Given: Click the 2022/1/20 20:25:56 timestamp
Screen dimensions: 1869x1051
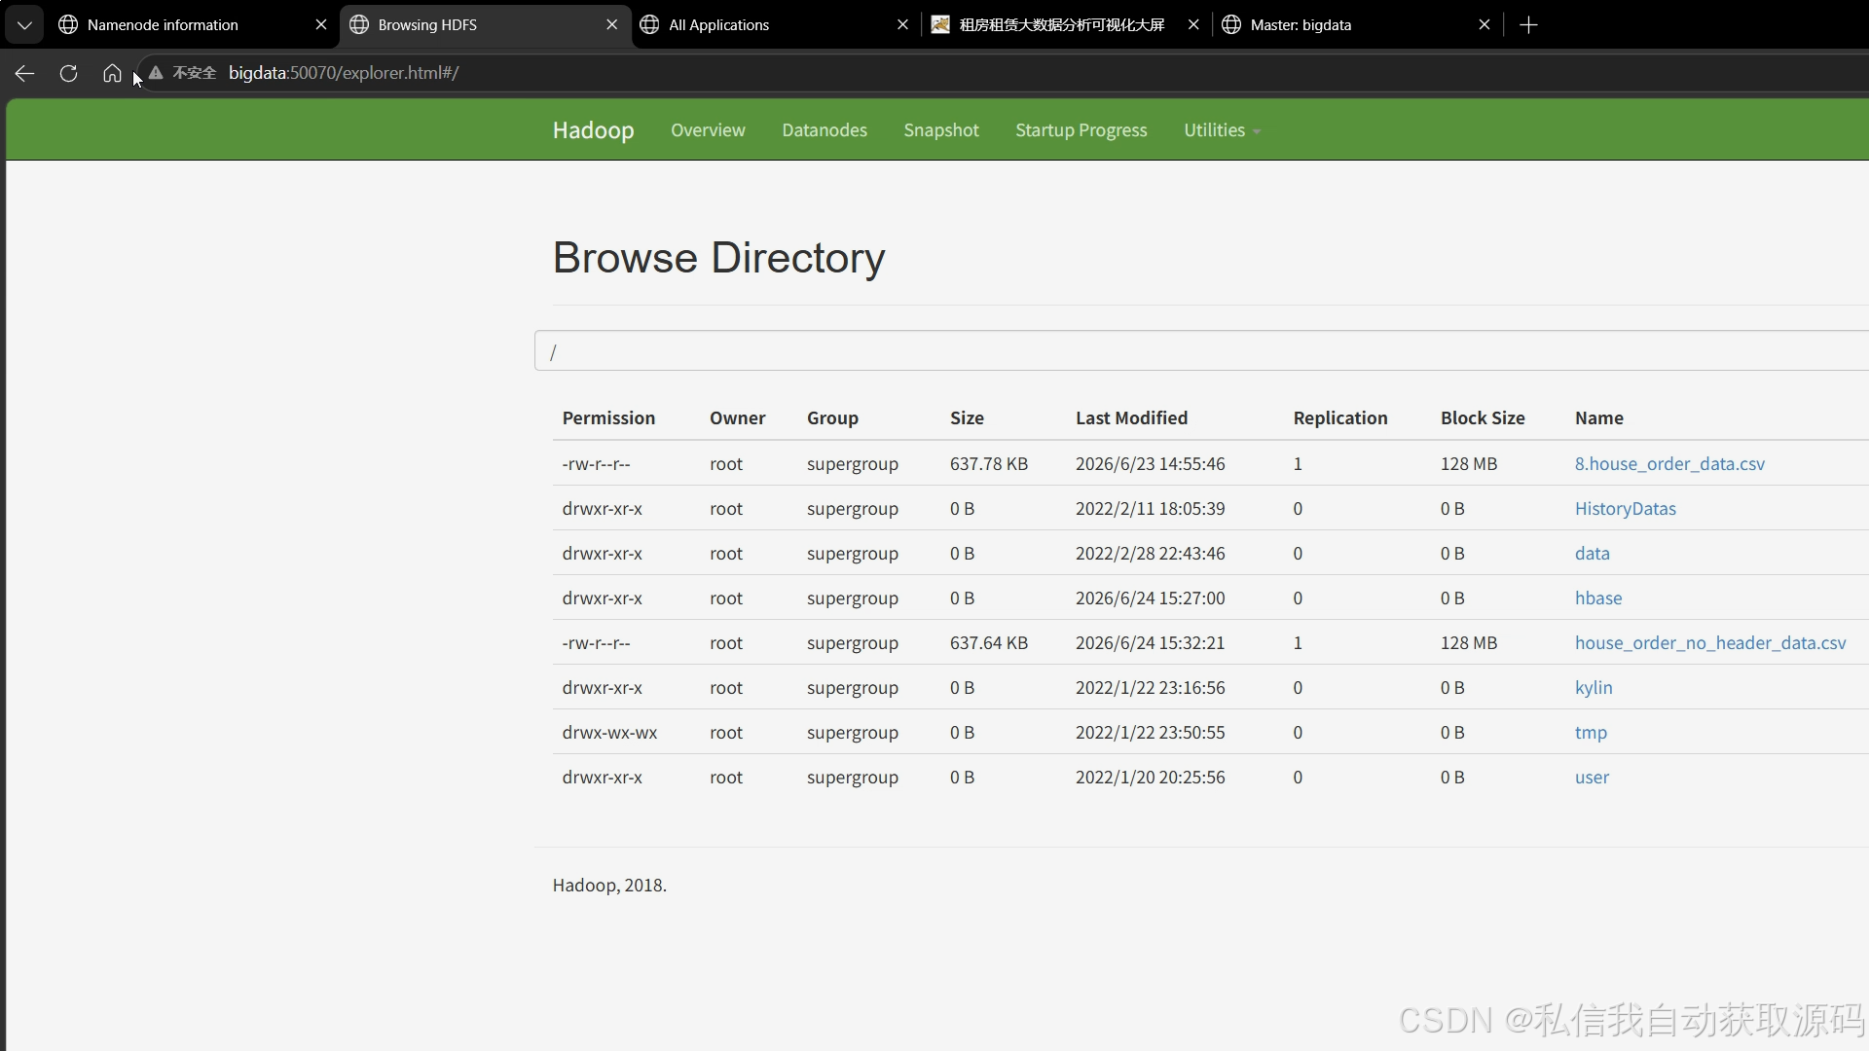Looking at the screenshot, I should (x=1151, y=778).
